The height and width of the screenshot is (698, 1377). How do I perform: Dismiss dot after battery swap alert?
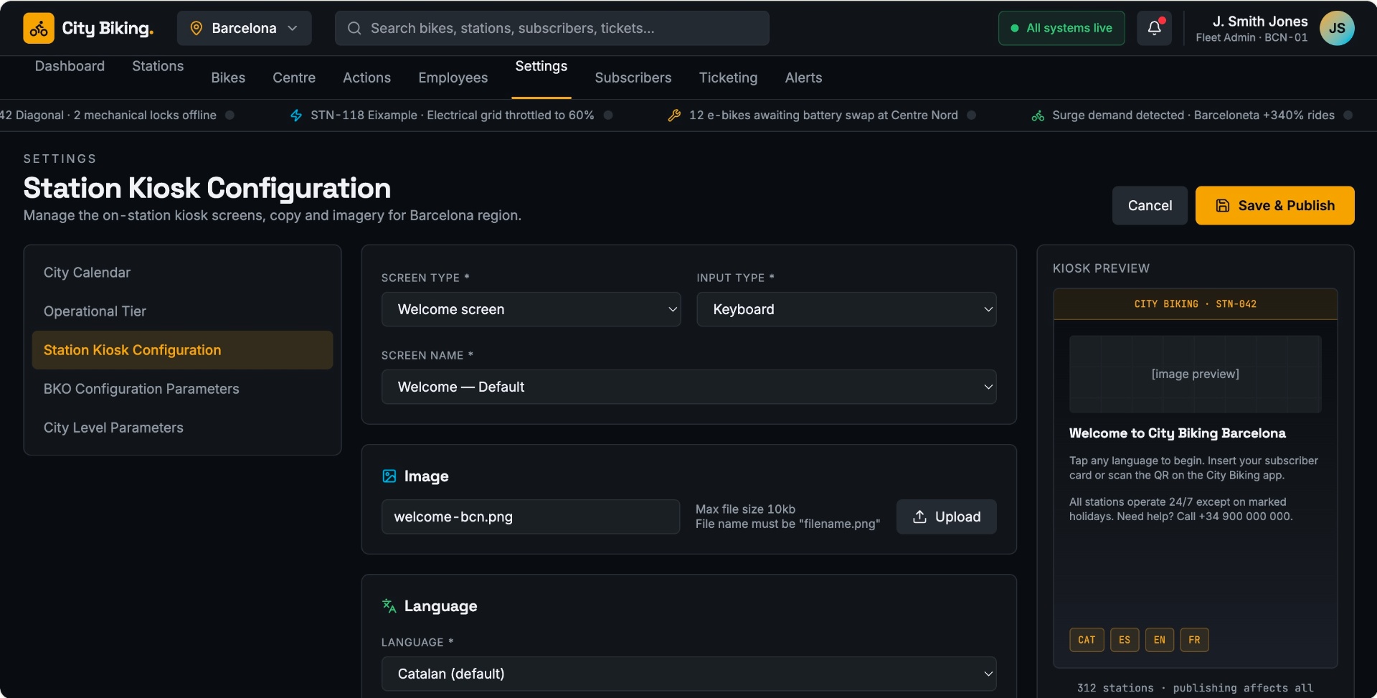point(972,115)
